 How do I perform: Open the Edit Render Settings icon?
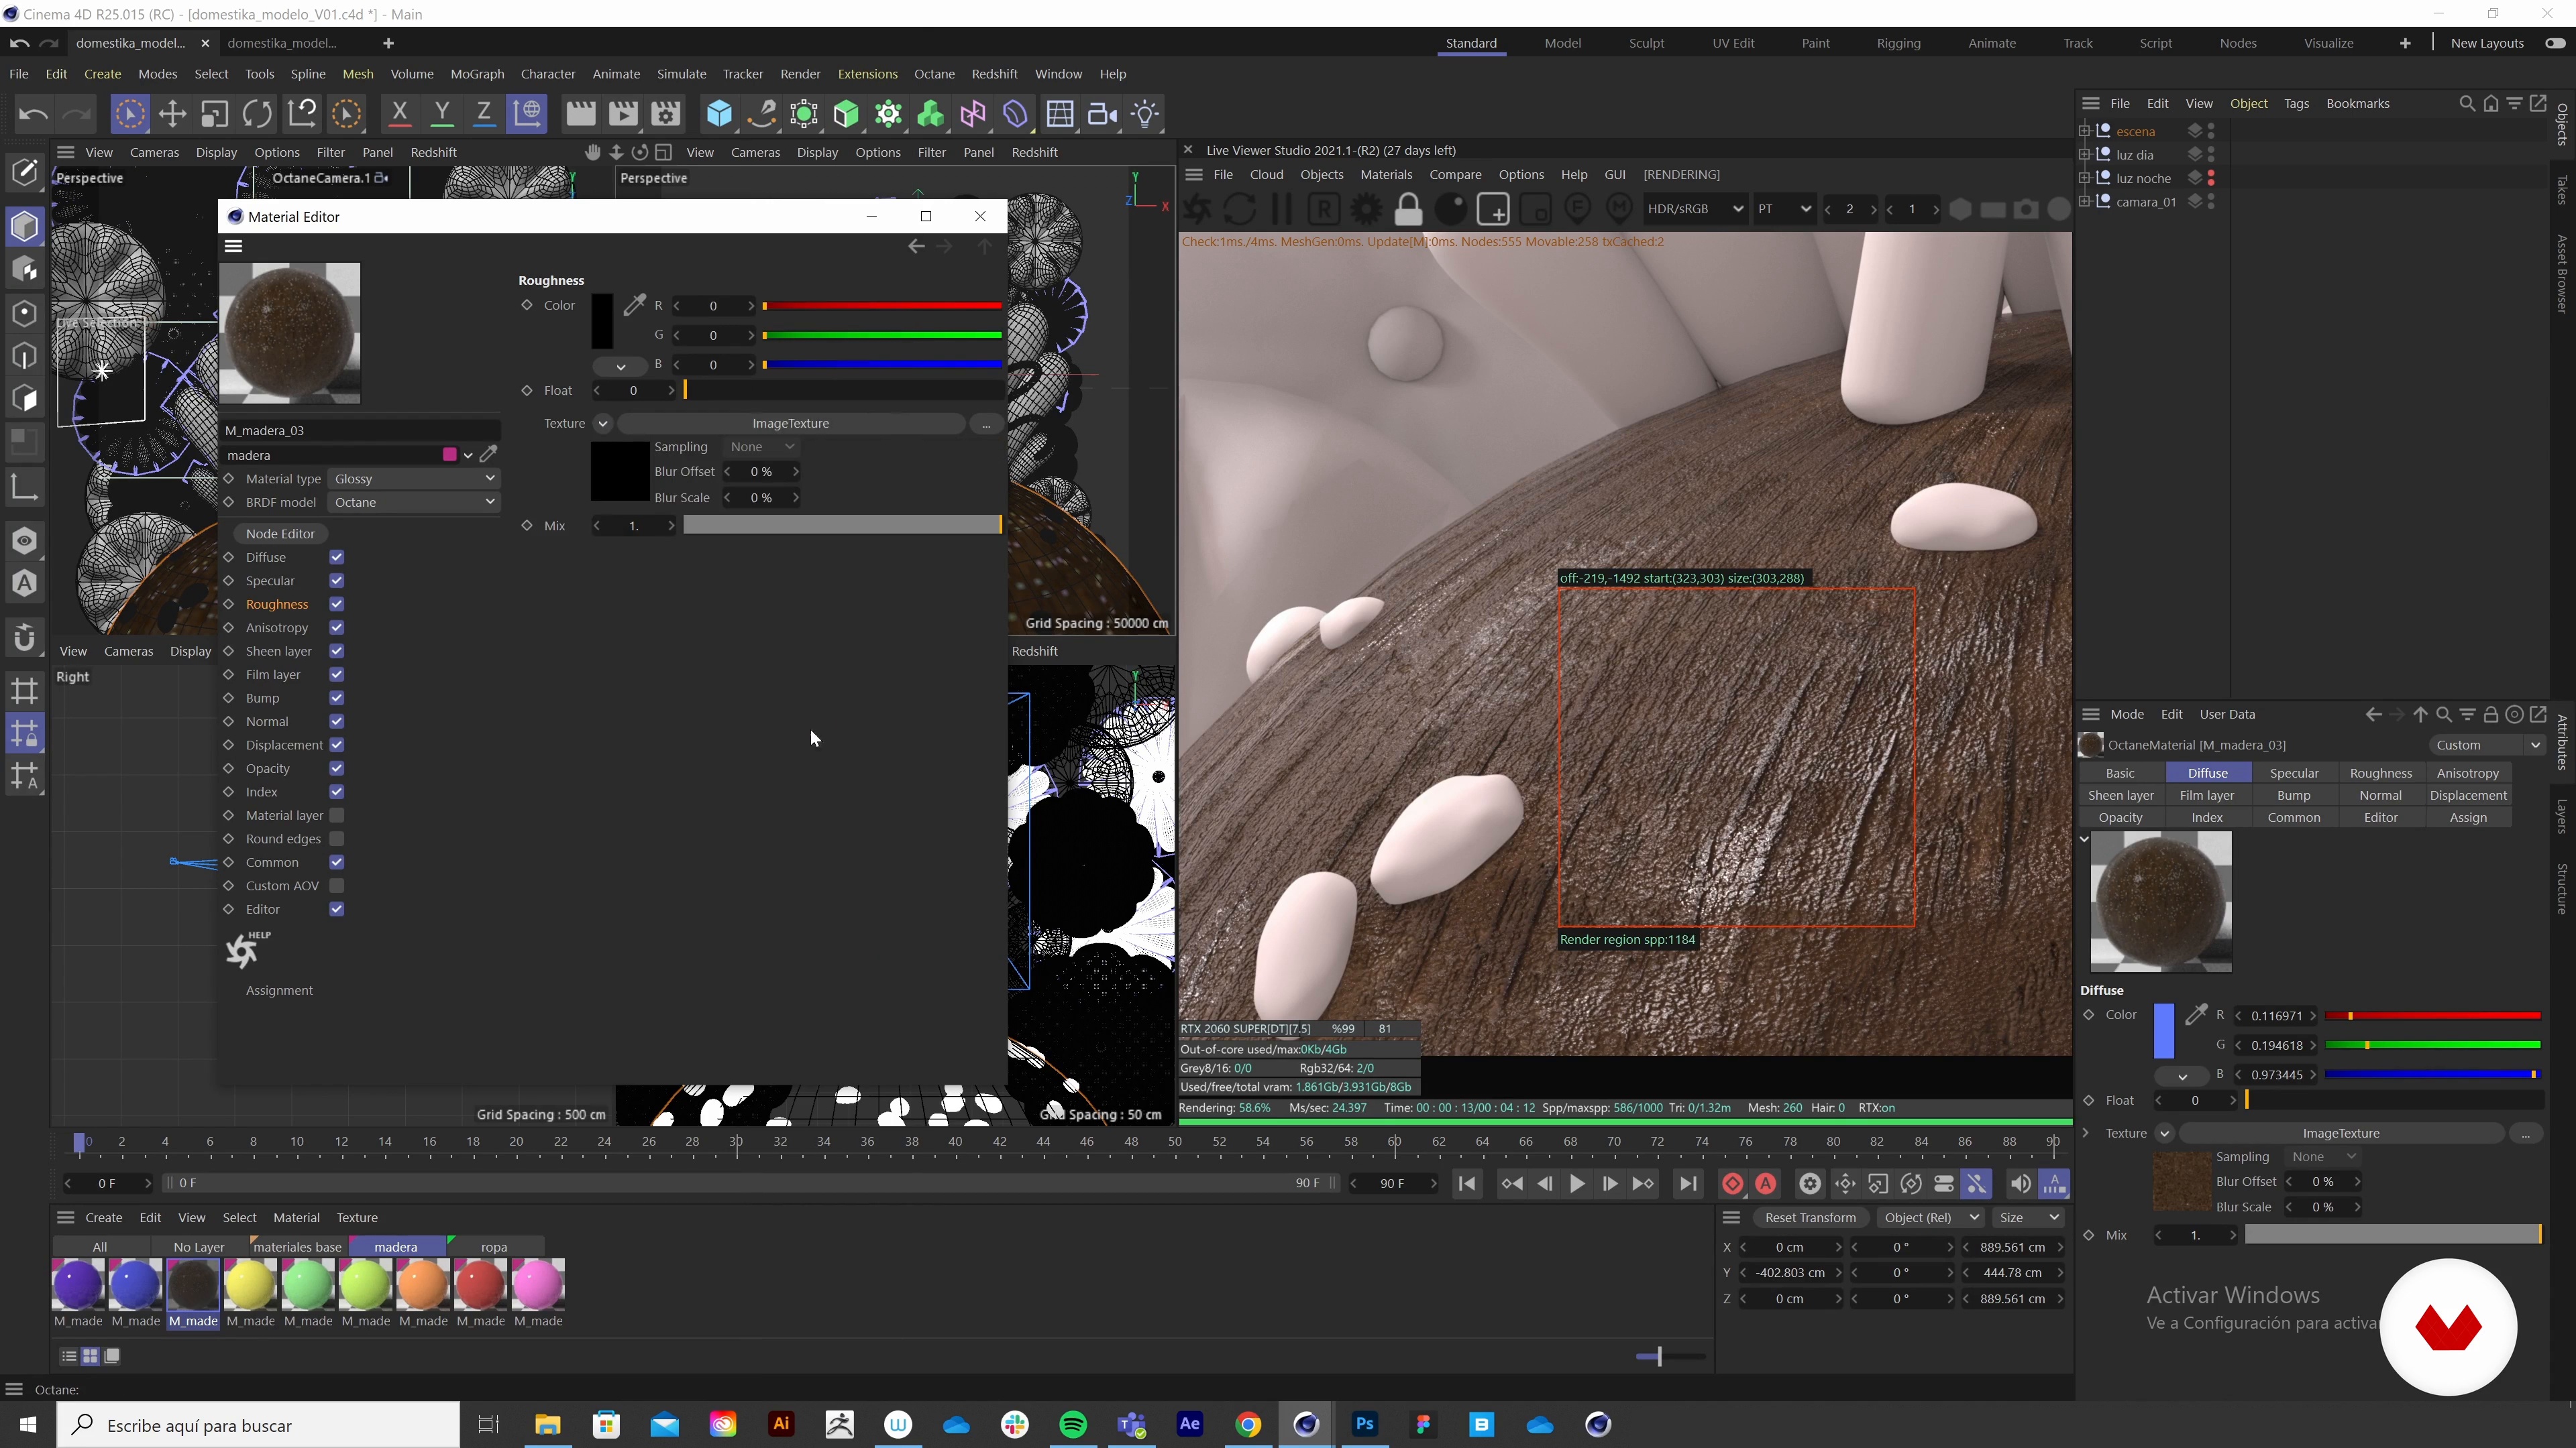[666, 114]
